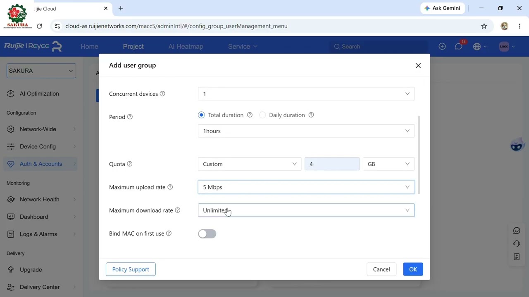Screen dimensions: 529x297
Task: Click the Policy Support button
Action: [131, 269]
